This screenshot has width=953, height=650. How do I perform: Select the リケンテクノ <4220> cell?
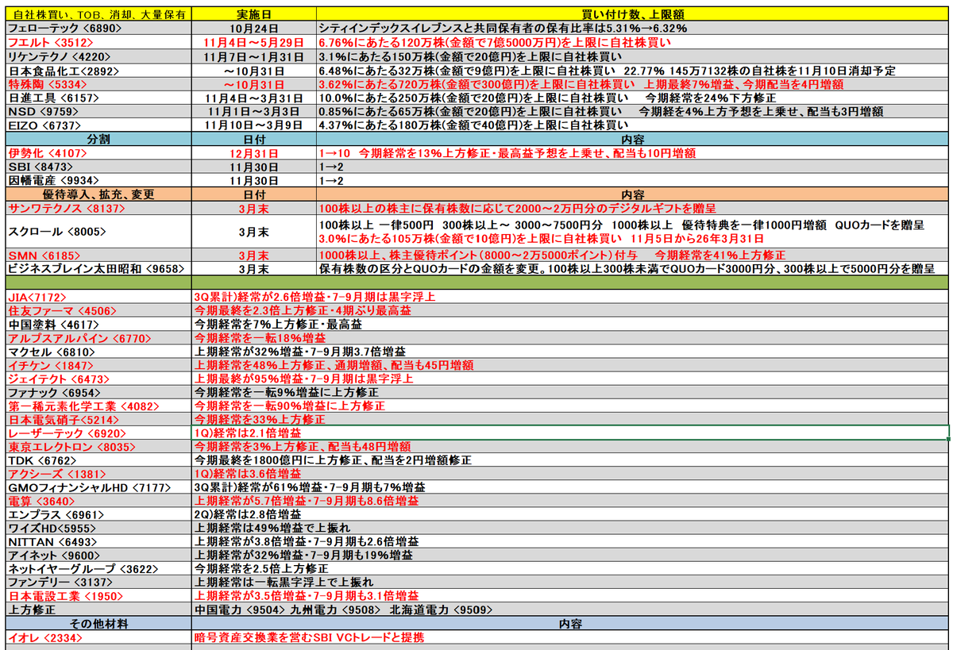(98, 56)
